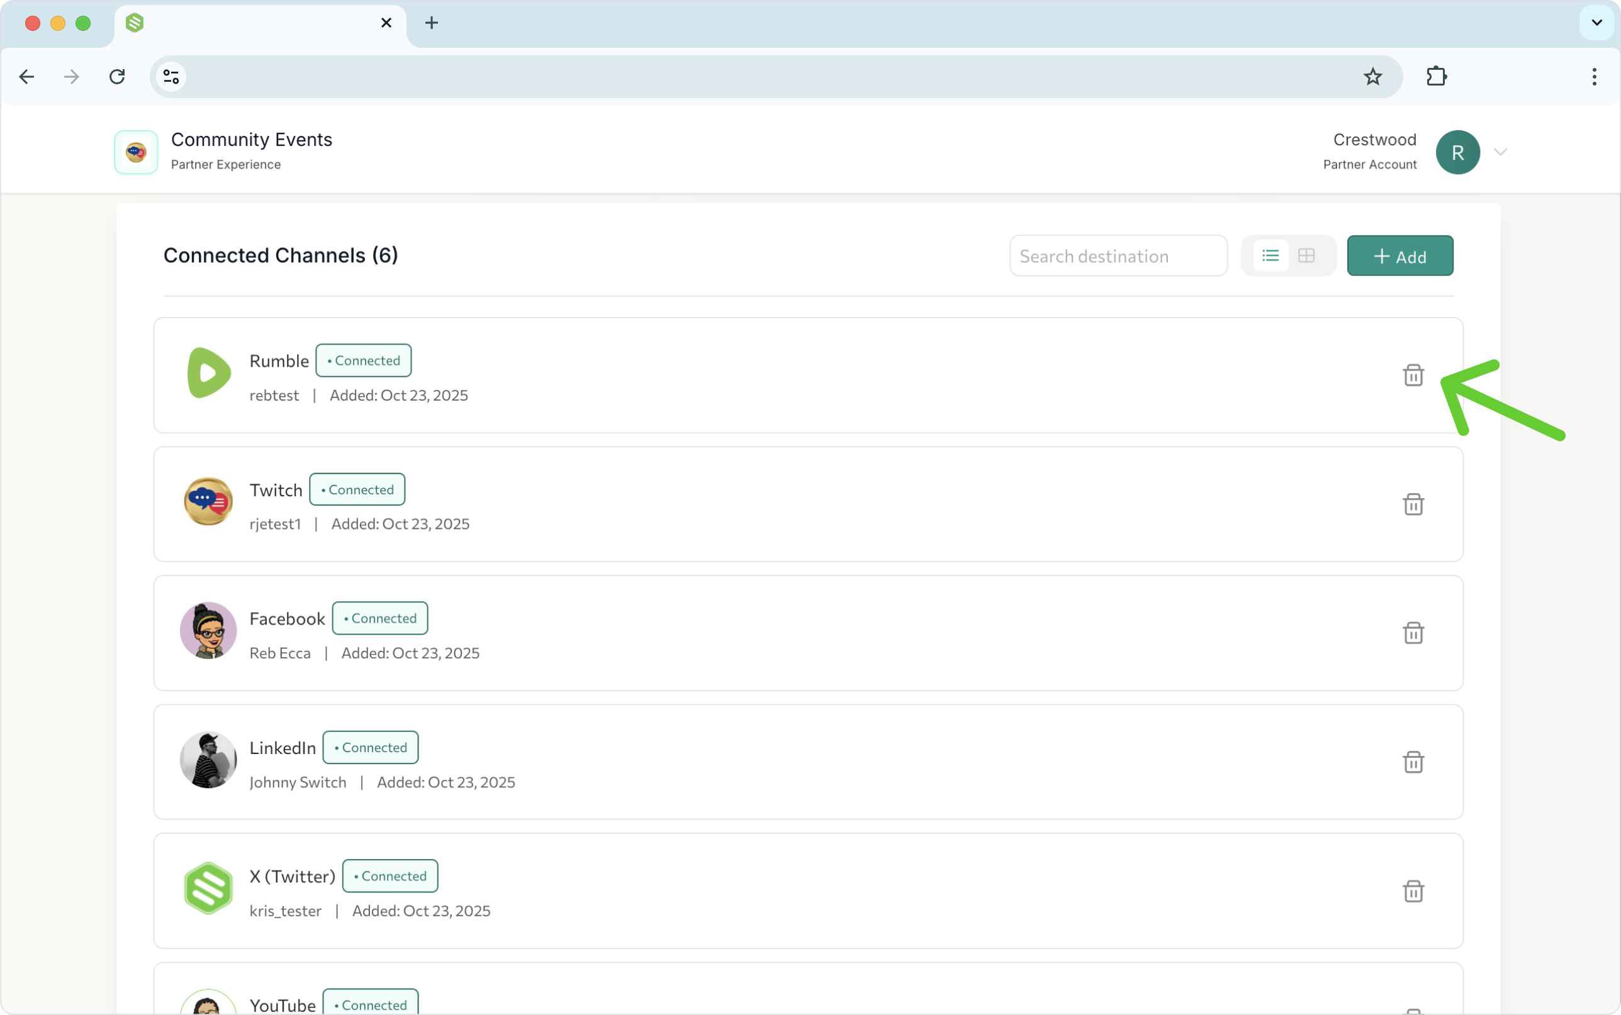Expand the account dropdown chevron
This screenshot has width=1621, height=1015.
pos(1501,152)
